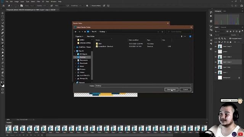This screenshot has width=244, height=137.
Task: Select the Healing Brush tool
Action: coord(3,33)
